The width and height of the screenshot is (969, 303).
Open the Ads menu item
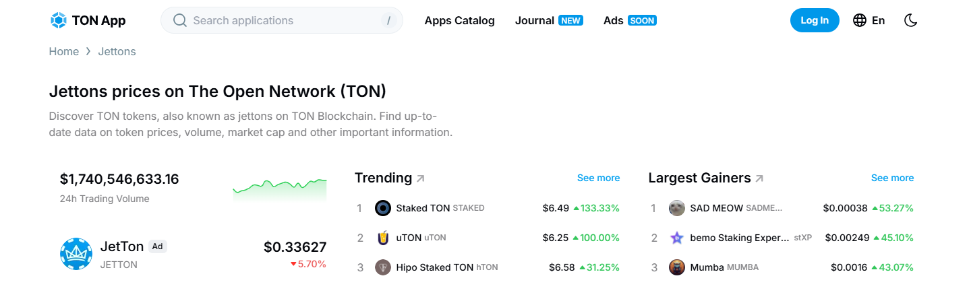click(x=614, y=20)
